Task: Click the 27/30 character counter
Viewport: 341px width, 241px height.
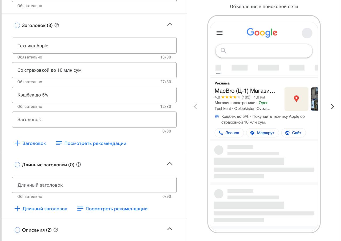Action: coord(165,82)
